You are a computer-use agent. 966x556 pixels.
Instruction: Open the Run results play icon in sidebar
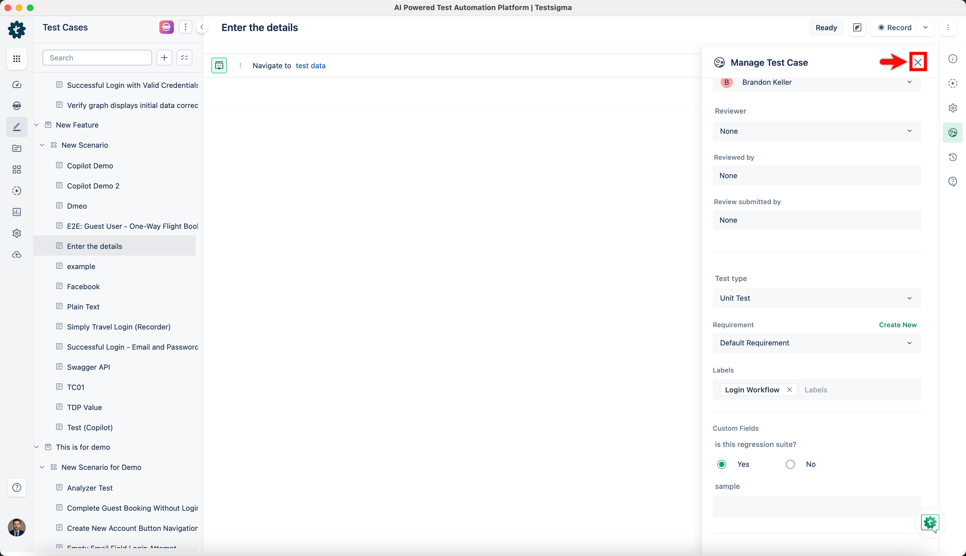pos(17,190)
